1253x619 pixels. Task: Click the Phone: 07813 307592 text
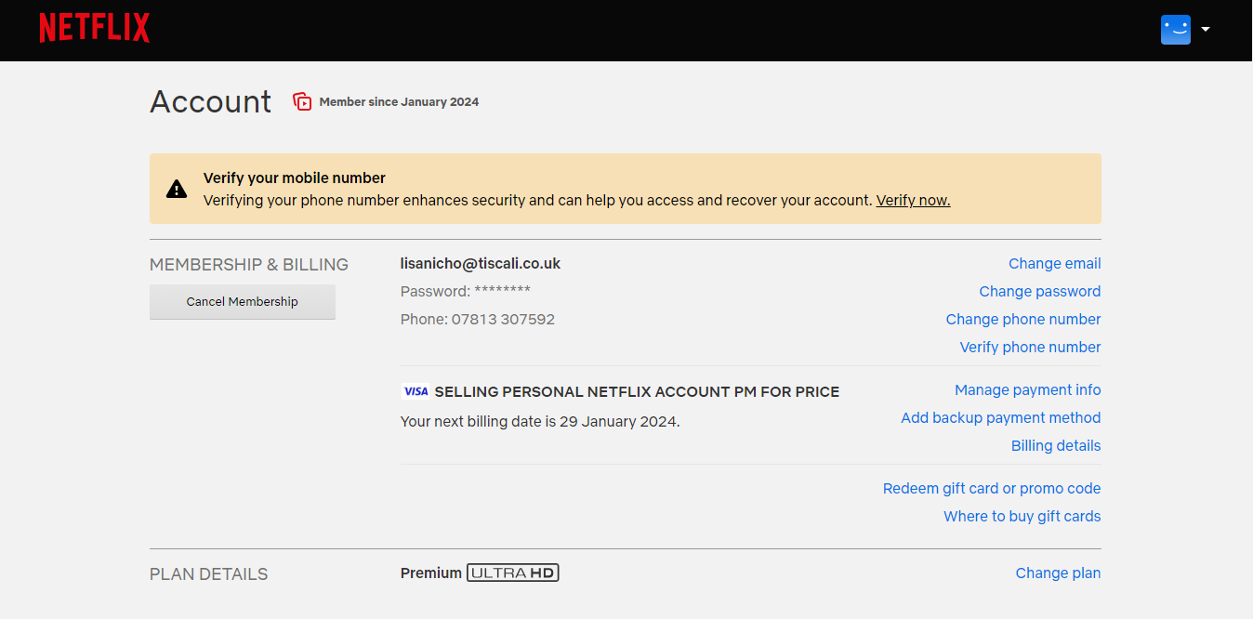click(x=478, y=320)
